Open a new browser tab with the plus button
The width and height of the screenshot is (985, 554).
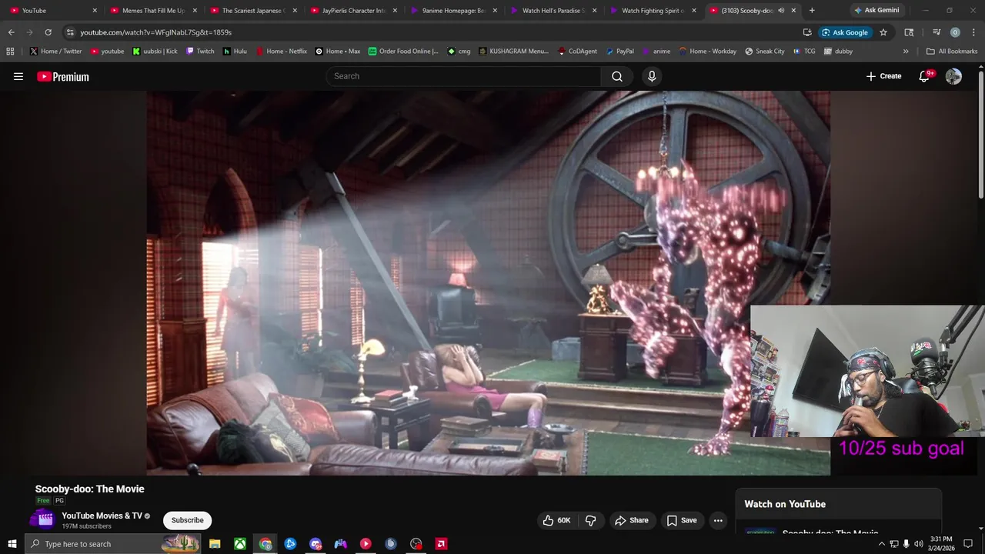pos(812,11)
